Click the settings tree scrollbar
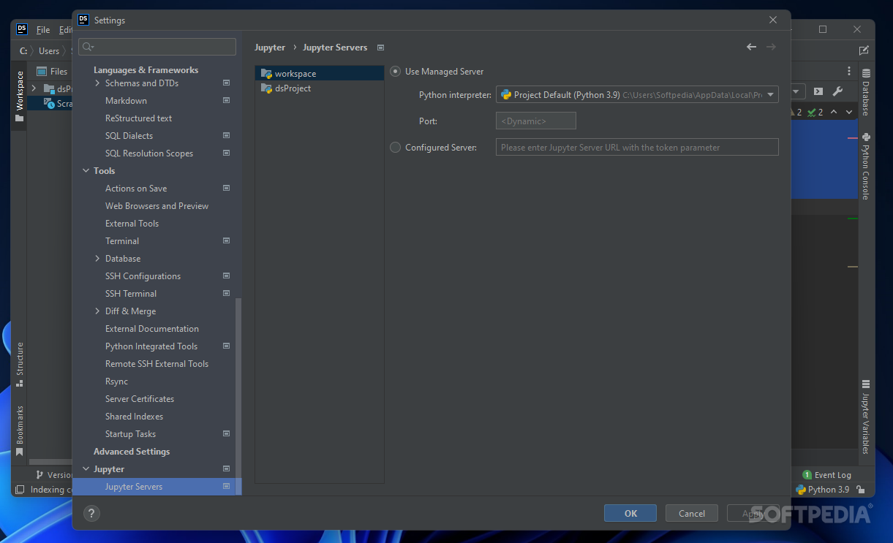The height and width of the screenshot is (543, 893). [x=238, y=396]
